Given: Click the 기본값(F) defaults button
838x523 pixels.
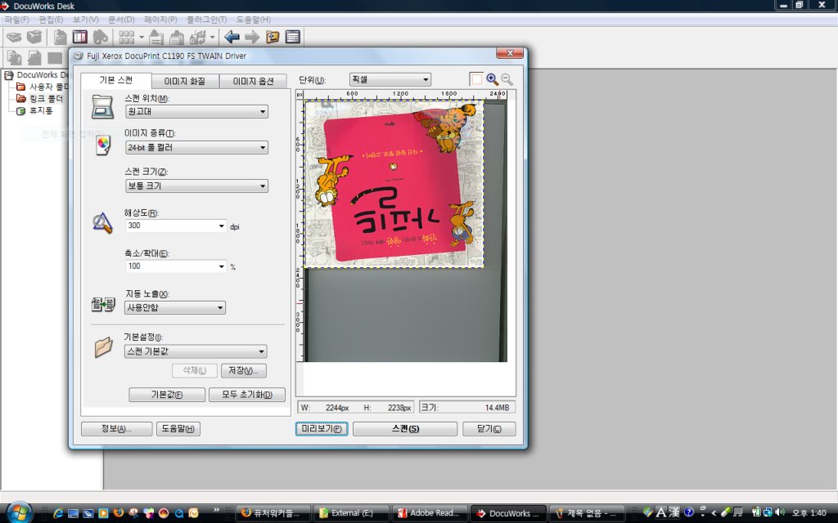Looking at the screenshot, I should tap(167, 395).
